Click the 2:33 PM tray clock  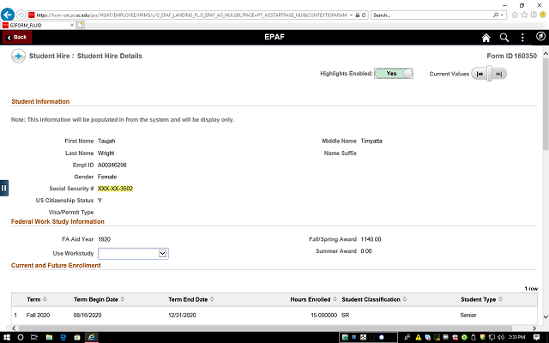[516, 337]
